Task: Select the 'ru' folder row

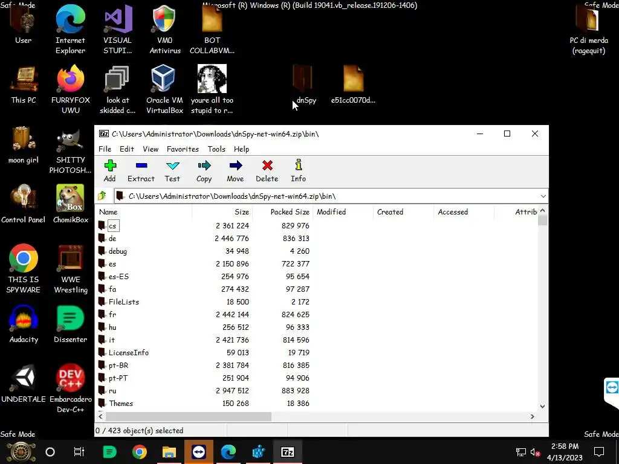Action: pyautogui.click(x=317, y=391)
